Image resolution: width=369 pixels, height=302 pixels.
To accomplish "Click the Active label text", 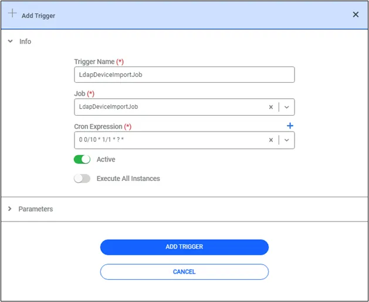I will pyautogui.click(x=106, y=159).
